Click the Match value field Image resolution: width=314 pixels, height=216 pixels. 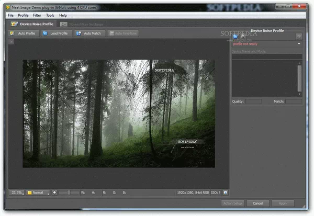pyautogui.click(x=294, y=101)
